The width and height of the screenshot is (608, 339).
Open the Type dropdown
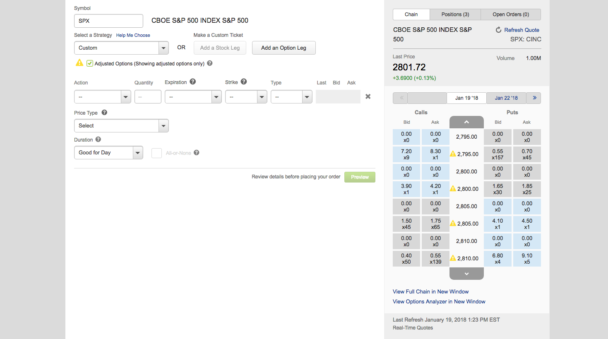(x=291, y=97)
